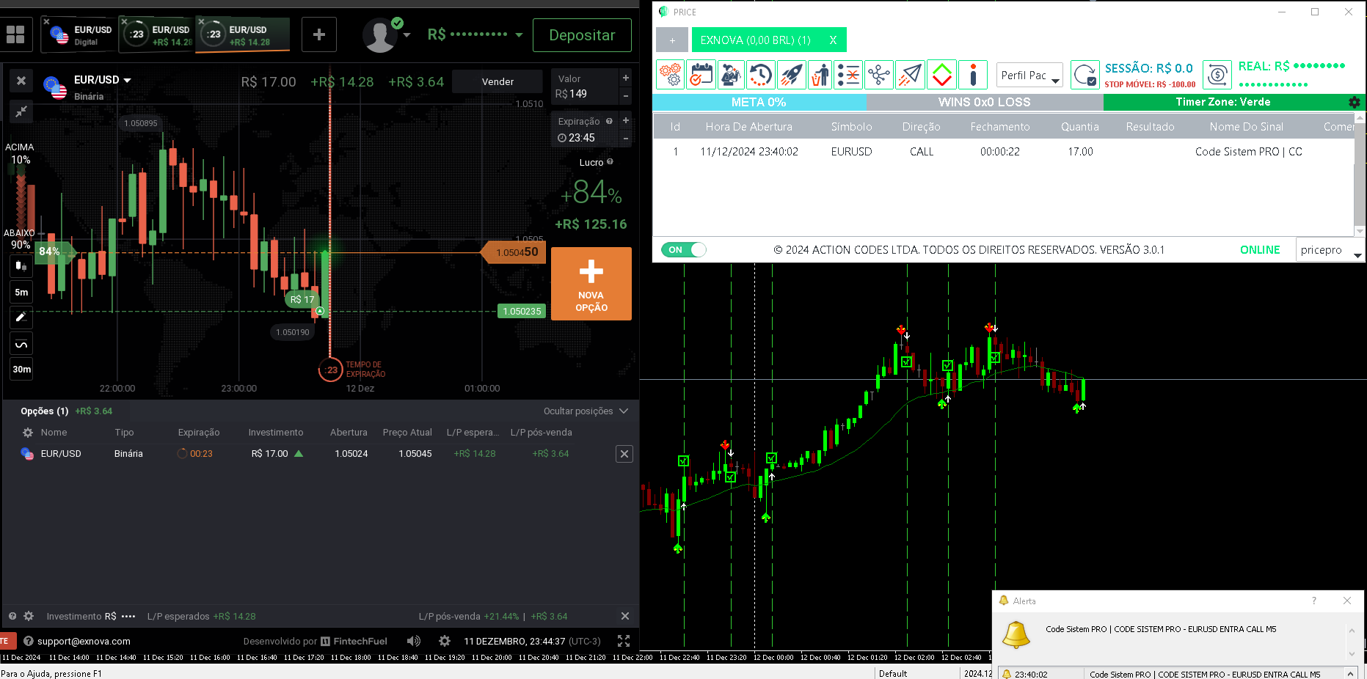Mute the platform sound speaker icon
The width and height of the screenshot is (1367, 679).
pos(413,641)
